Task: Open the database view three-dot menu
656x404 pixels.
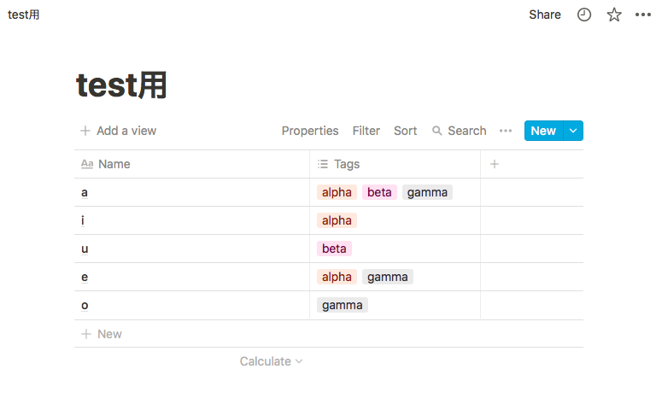Action: point(506,131)
